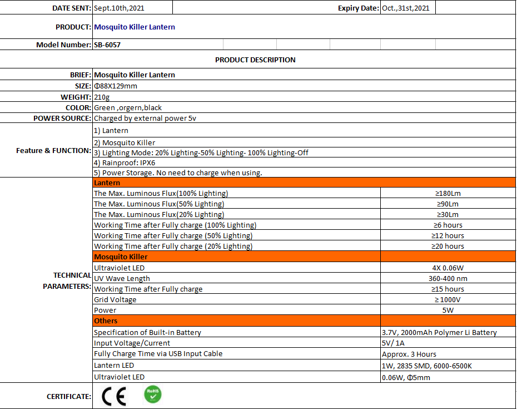Click the weight value 210g
This screenshot has width=517, height=409.
[x=102, y=97]
